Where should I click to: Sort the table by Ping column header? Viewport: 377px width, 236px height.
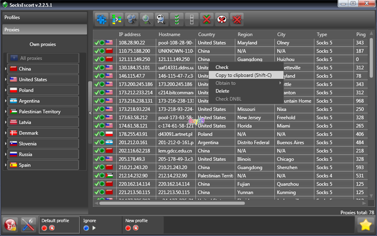360,34
